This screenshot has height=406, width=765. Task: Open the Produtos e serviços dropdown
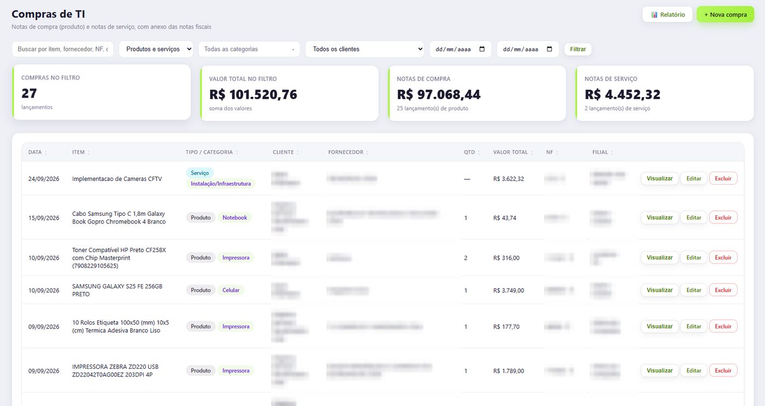pyautogui.click(x=156, y=49)
